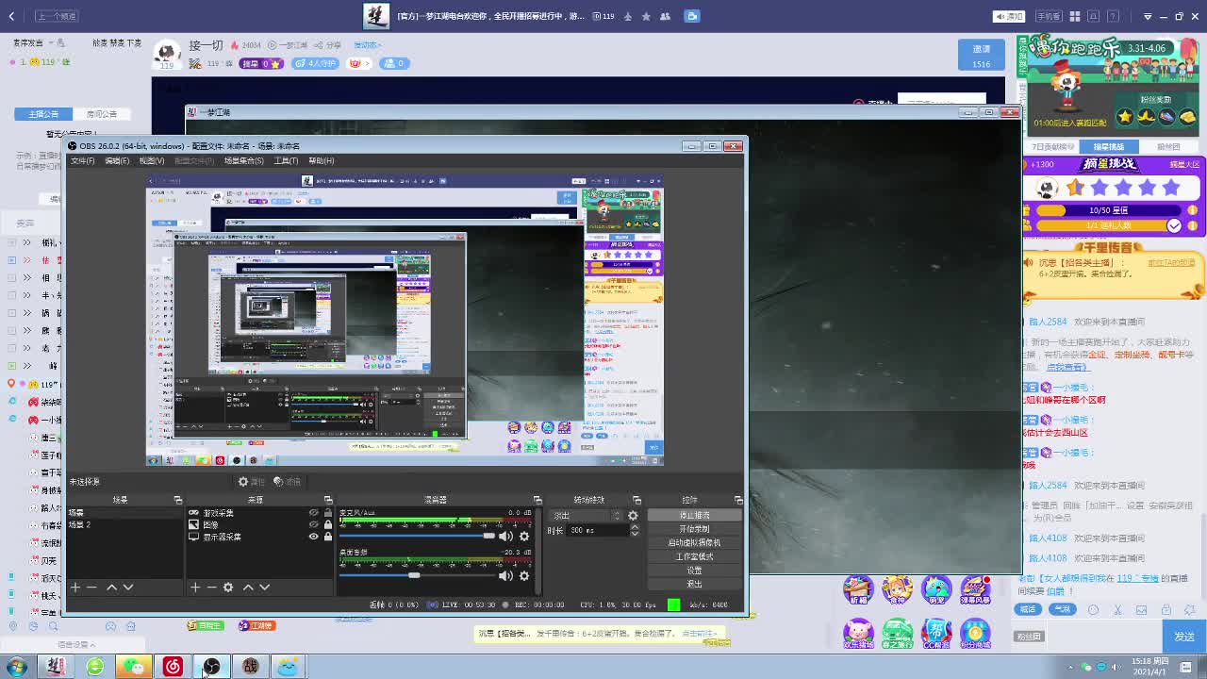Remove the selected scene in OBS
1207x679 pixels.
(92, 587)
